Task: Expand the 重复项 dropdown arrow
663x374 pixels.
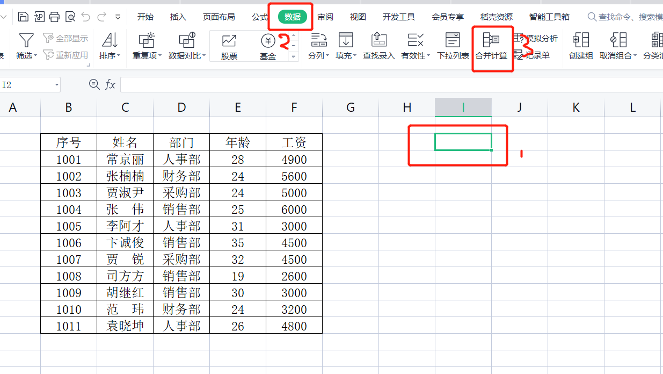Action: click(x=161, y=56)
